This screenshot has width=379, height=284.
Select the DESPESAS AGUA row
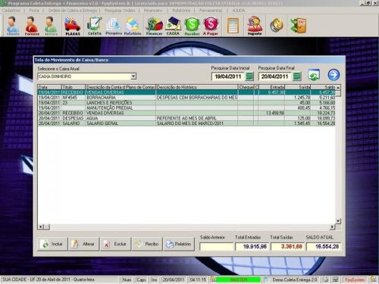(x=186, y=118)
